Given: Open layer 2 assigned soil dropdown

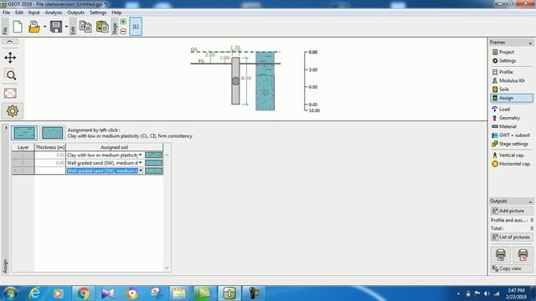Looking at the screenshot, I should coord(140,163).
